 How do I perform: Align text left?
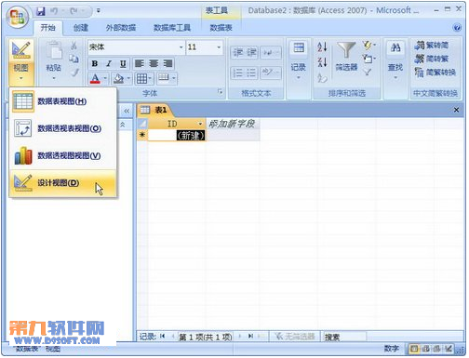[x=140, y=63]
